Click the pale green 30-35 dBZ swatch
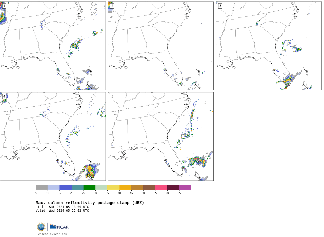The image size is (324, 237). [102, 187]
